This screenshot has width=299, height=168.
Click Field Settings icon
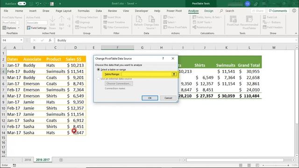[28, 28]
